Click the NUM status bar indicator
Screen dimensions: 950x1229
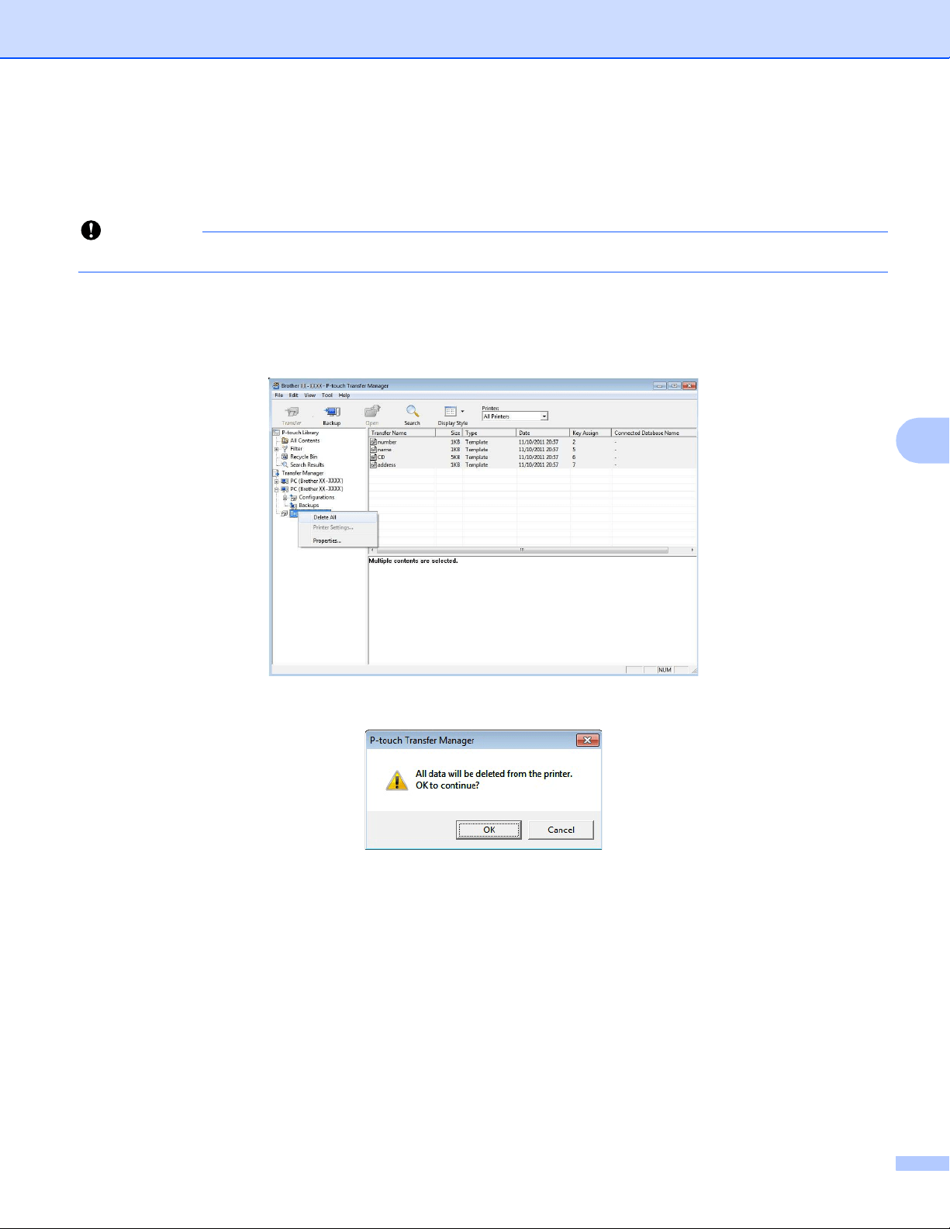point(665,670)
